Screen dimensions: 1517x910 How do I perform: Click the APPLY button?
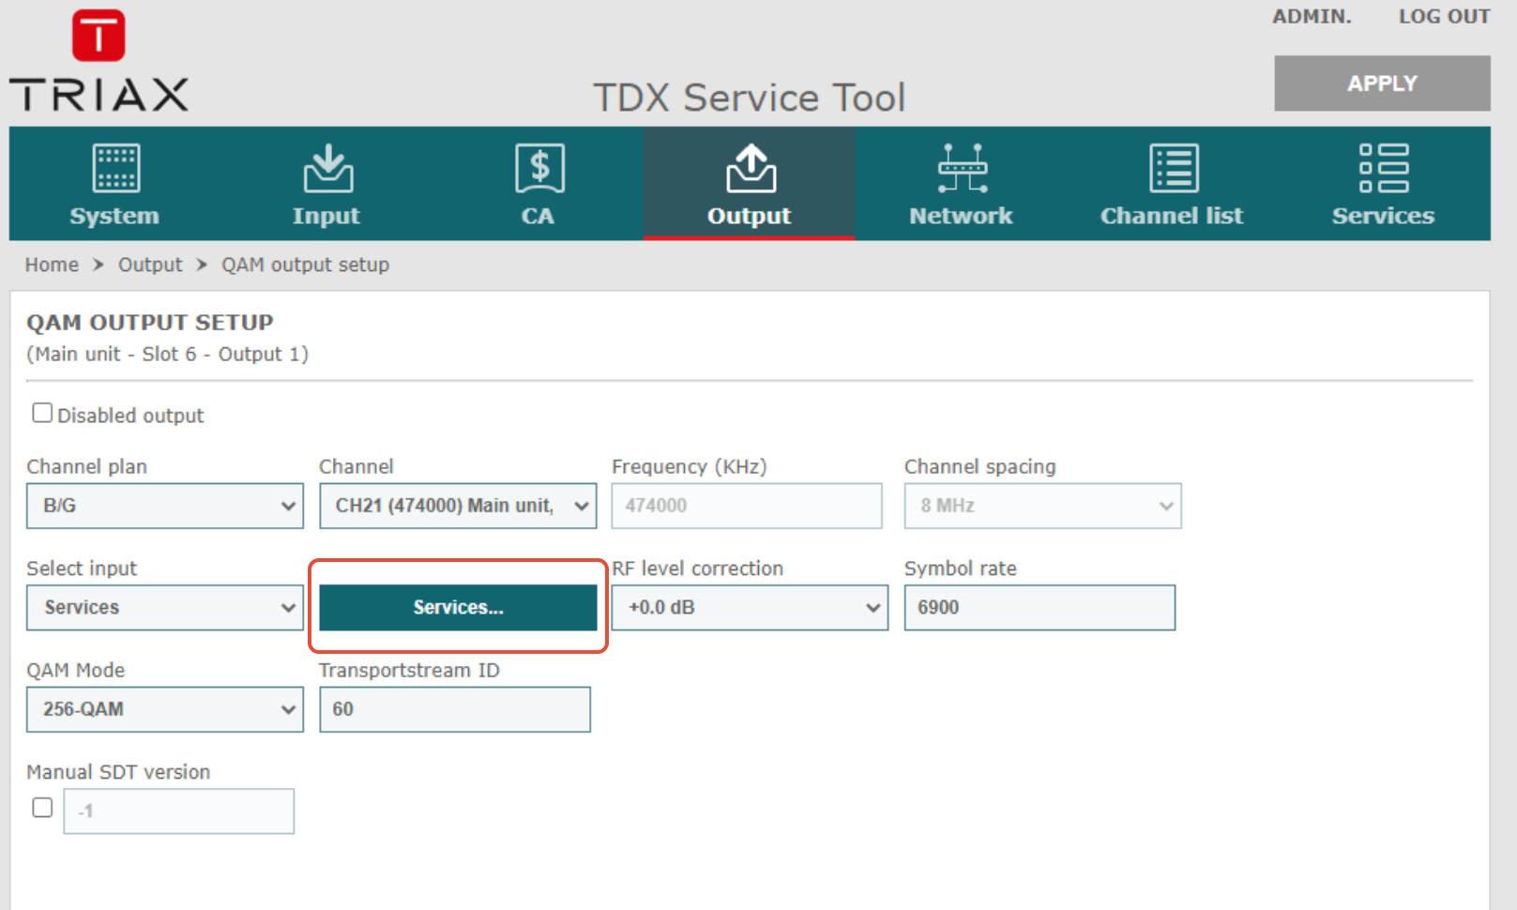point(1382,83)
